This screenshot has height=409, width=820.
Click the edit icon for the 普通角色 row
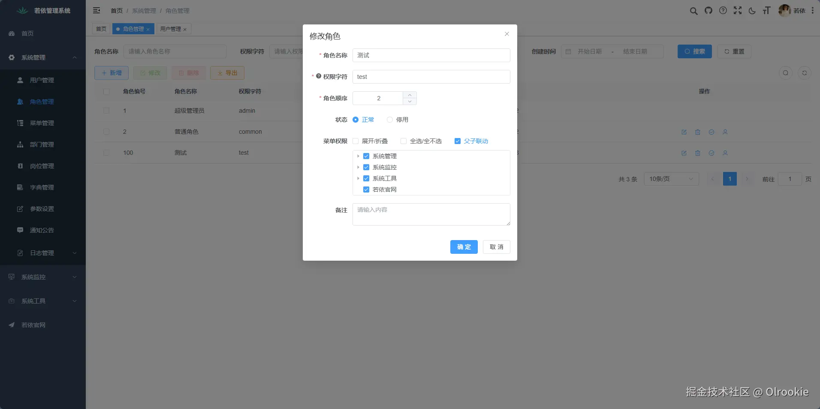[x=684, y=132]
